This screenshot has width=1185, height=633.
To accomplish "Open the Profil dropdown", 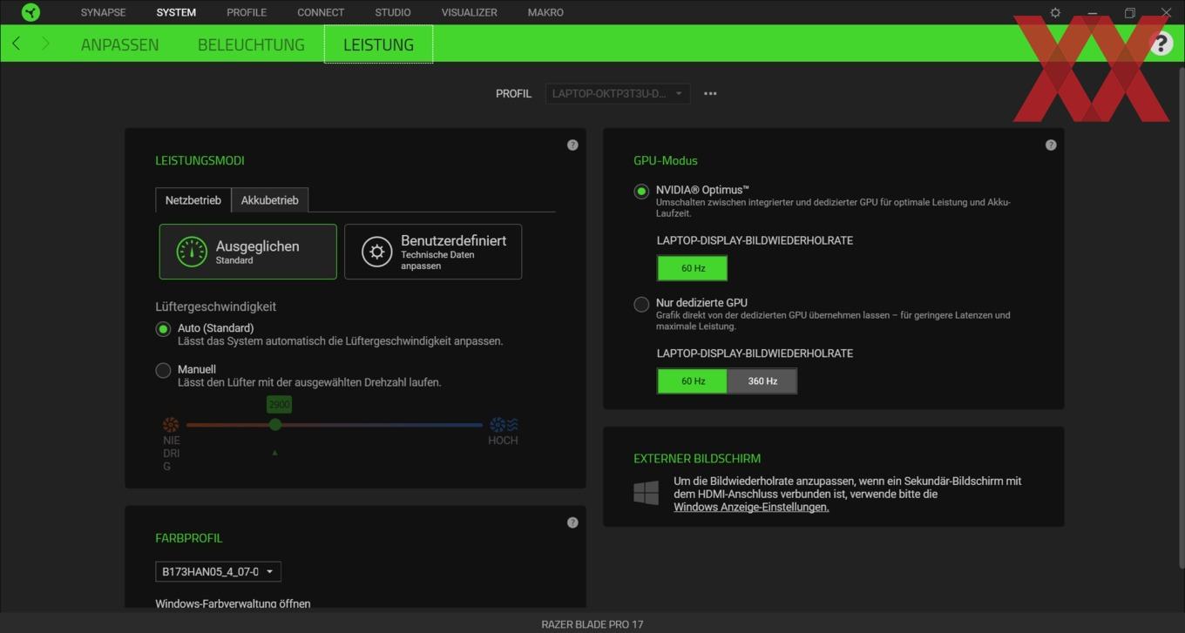I will pyautogui.click(x=618, y=93).
